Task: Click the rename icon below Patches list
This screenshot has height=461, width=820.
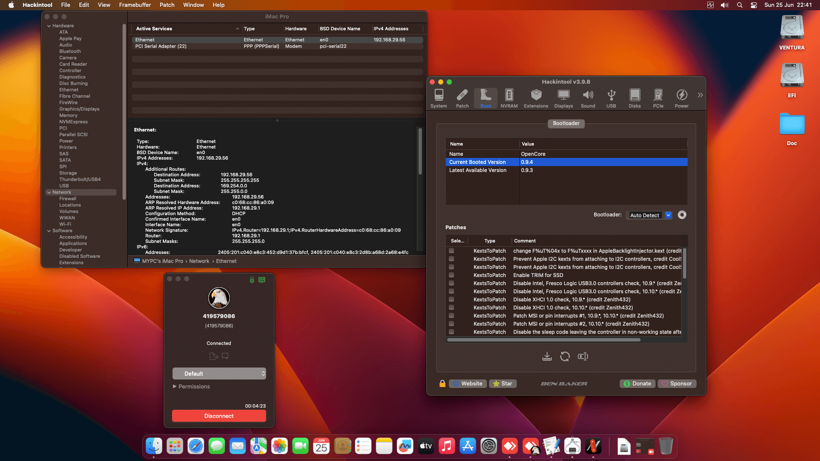Action: pyautogui.click(x=583, y=356)
